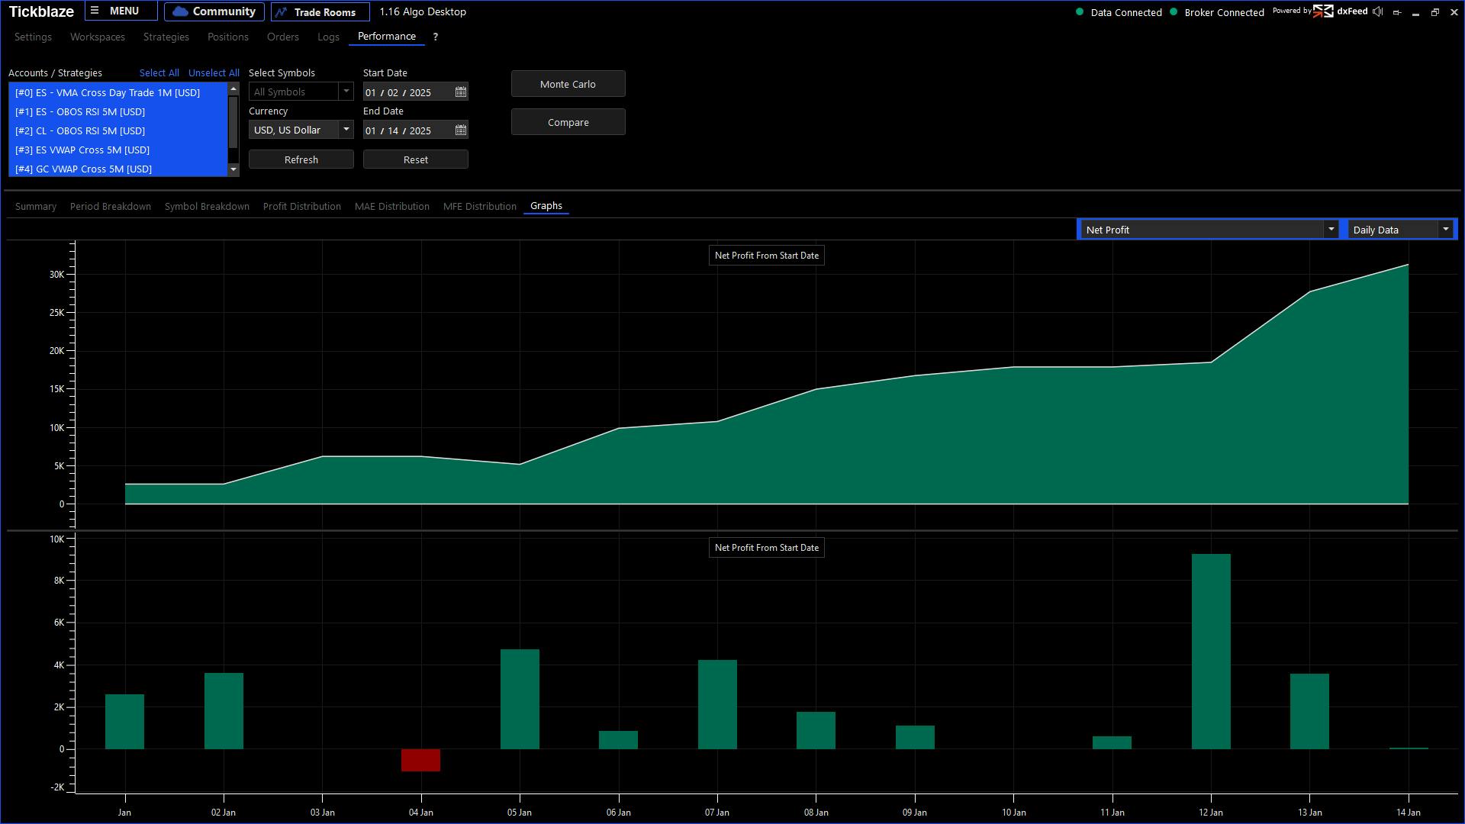The width and height of the screenshot is (1465, 824).
Task: Click the Data Connected status indicator
Action: point(1119,12)
